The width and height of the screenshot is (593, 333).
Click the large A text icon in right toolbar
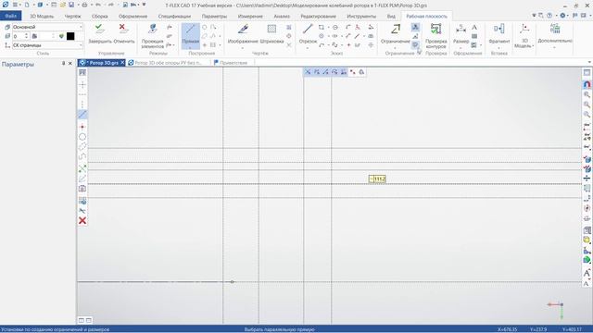587,273
